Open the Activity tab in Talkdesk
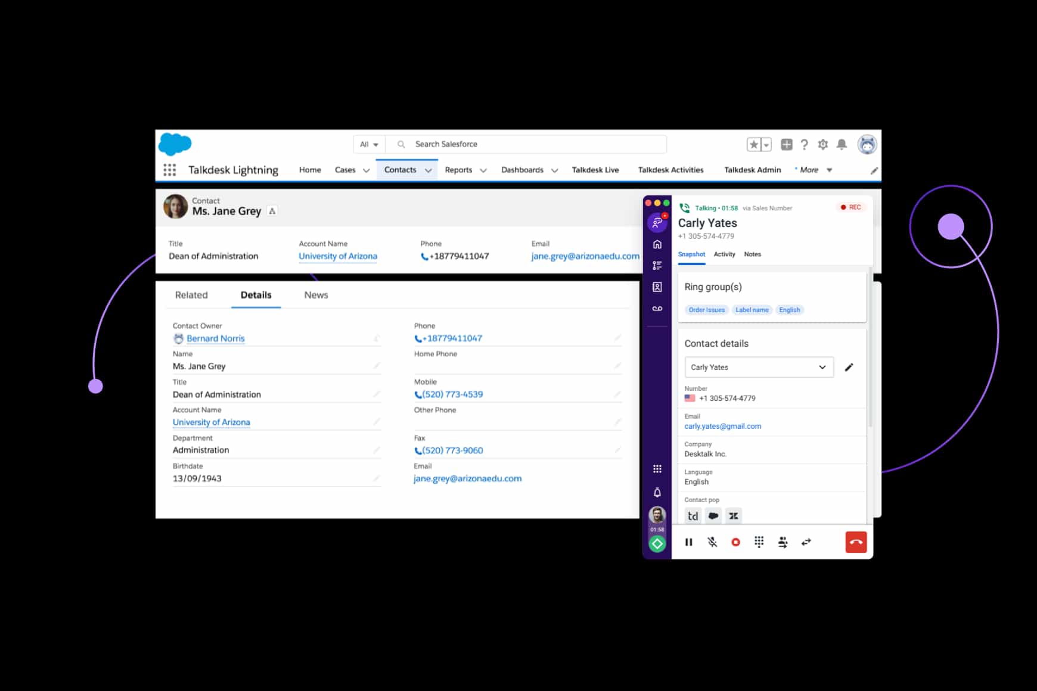 (724, 254)
